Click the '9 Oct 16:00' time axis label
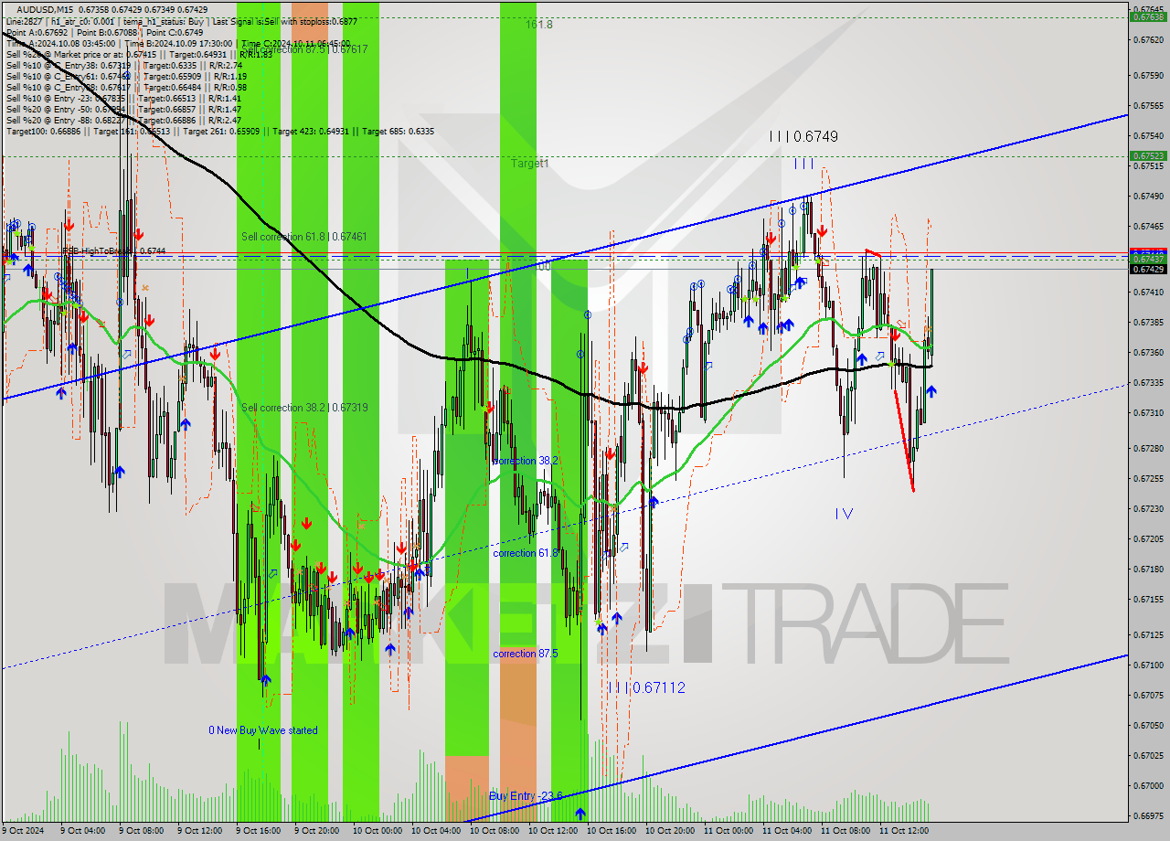This screenshot has width=1170, height=841. [259, 831]
